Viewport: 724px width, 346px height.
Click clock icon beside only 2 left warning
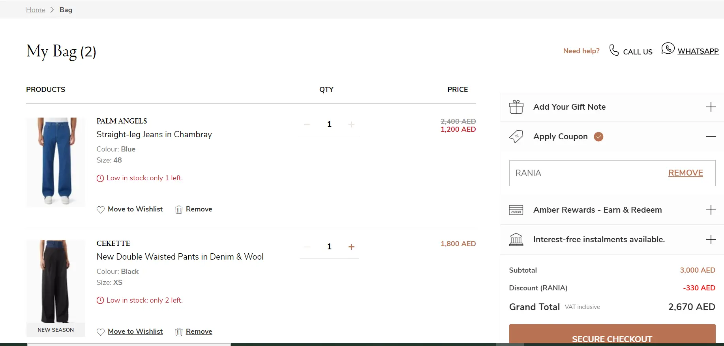point(100,301)
